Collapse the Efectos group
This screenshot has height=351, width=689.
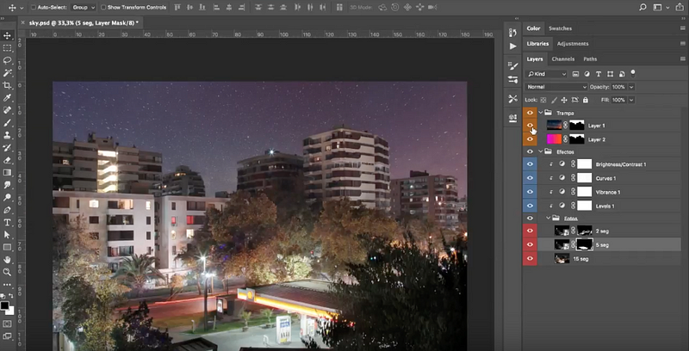[541, 151]
